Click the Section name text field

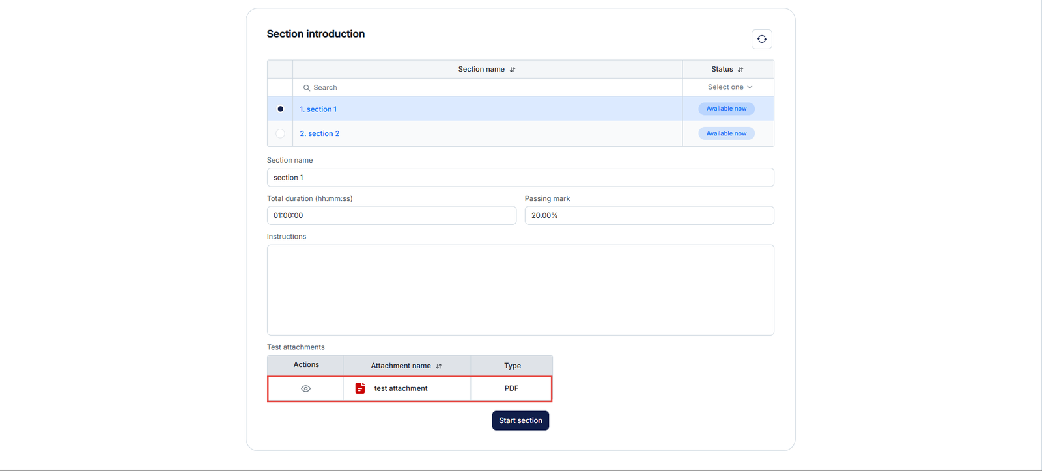(520, 178)
